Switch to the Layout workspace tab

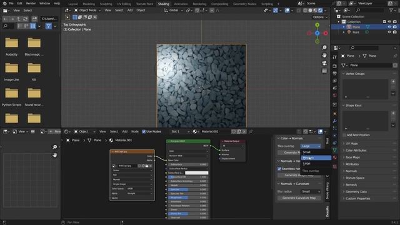[x=73, y=4]
